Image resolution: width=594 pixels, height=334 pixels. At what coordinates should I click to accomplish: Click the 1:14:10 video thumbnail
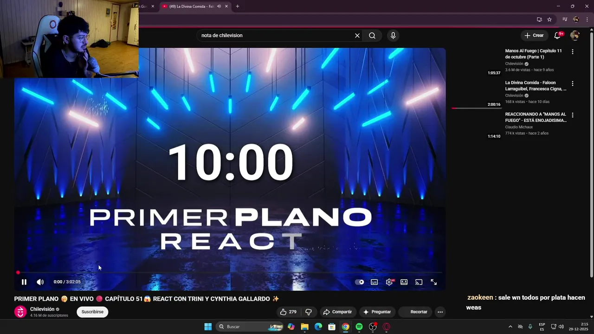pyautogui.click(x=477, y=125)
